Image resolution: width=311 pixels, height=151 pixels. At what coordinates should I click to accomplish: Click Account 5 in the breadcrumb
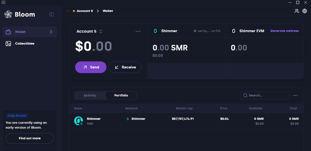(85, 11)
